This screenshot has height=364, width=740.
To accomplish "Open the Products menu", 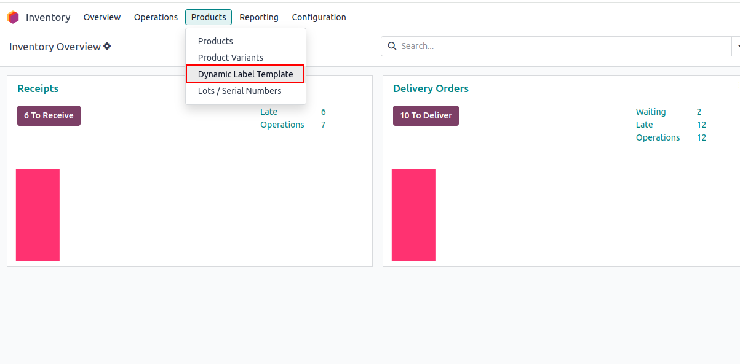I will 208,17.
